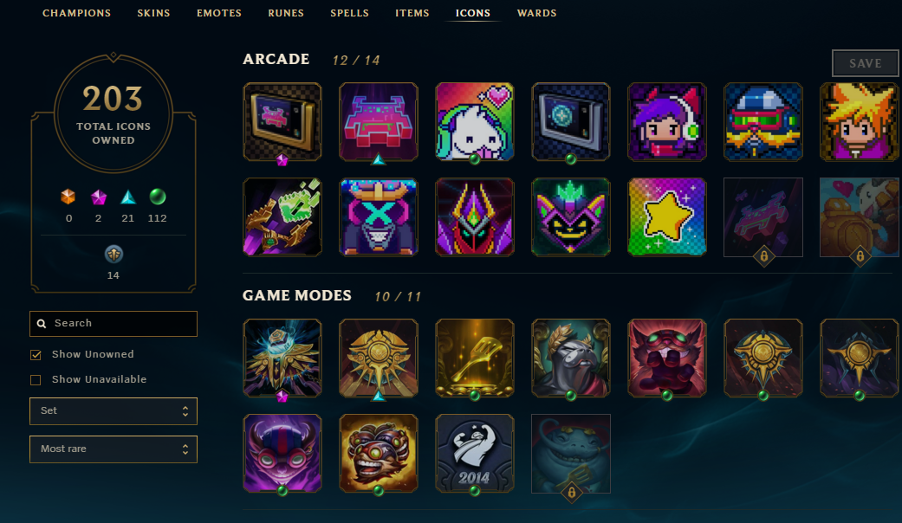Uncheck the Show Unowned checkbox

tap(36, 355)
